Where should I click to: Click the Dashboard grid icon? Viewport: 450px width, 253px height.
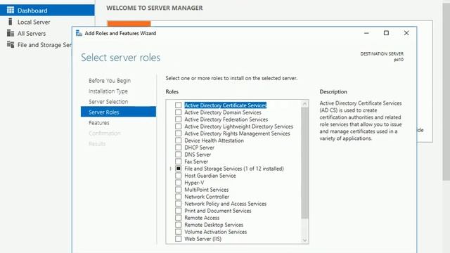click(x=11, y=11)
